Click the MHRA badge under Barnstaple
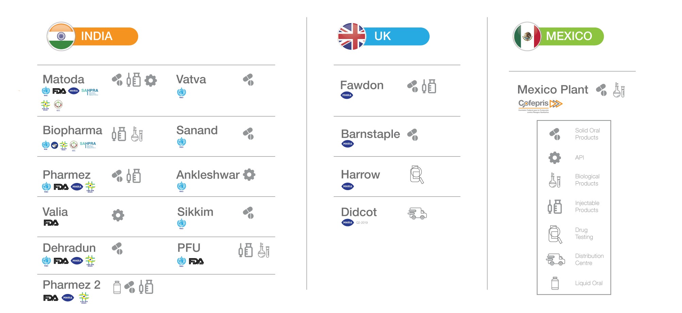This screenshot has width=682, height=313. (x=348, y=144)
